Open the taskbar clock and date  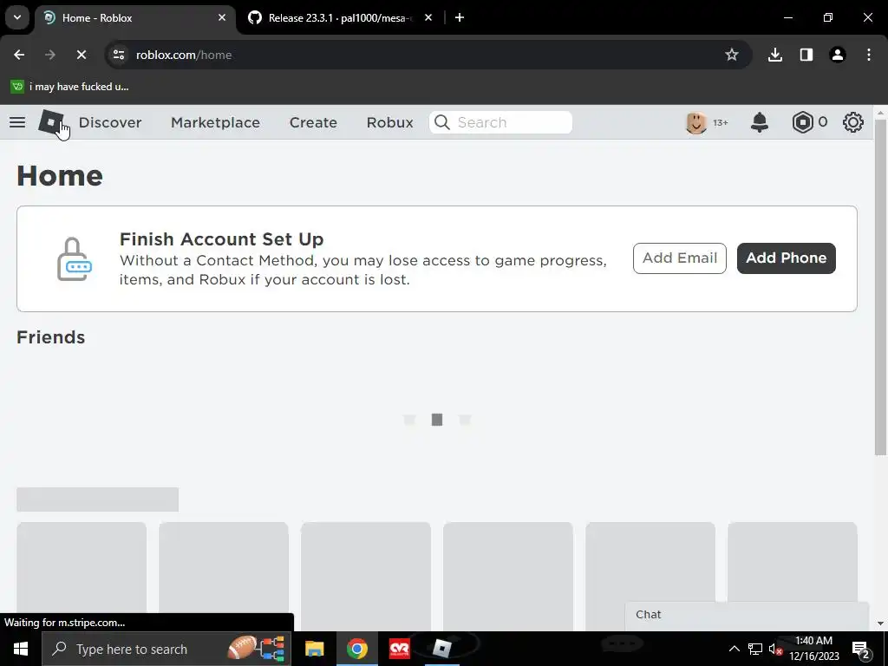coord(813,649)
